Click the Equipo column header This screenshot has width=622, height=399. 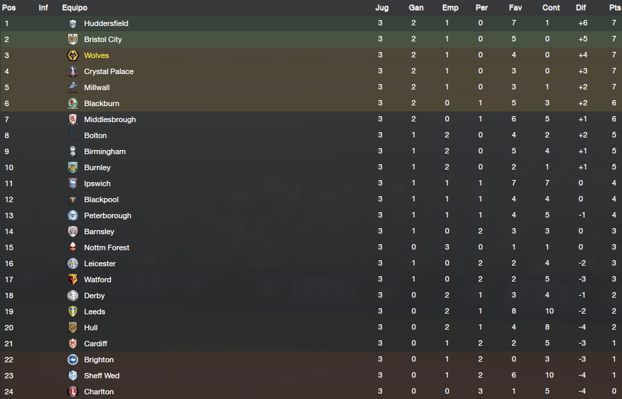[x=75, y=7]
